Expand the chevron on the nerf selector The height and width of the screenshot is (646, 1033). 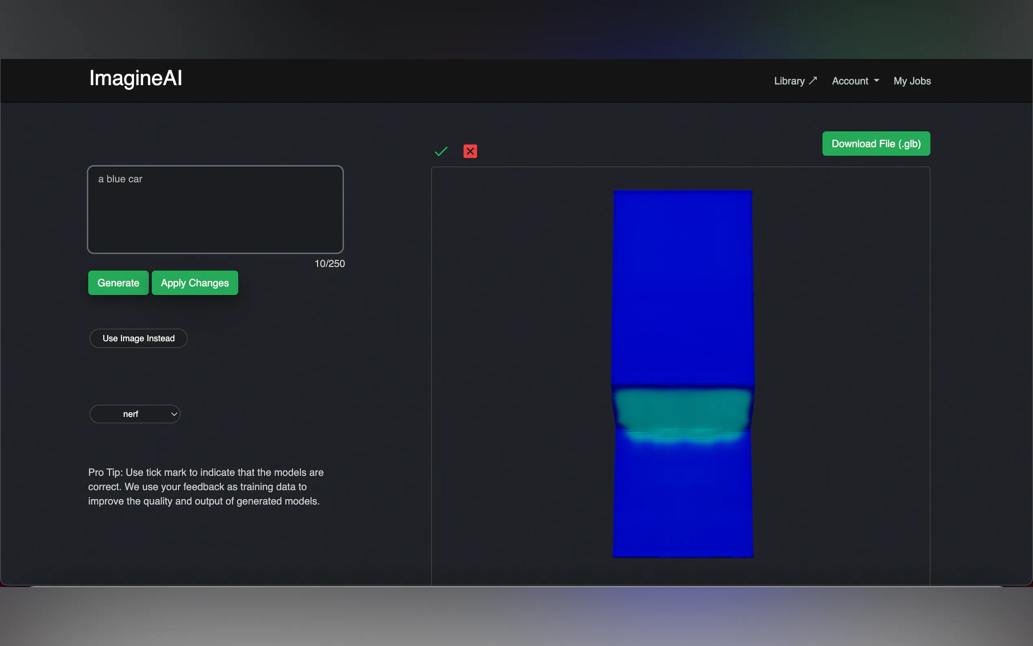(174, 414)
